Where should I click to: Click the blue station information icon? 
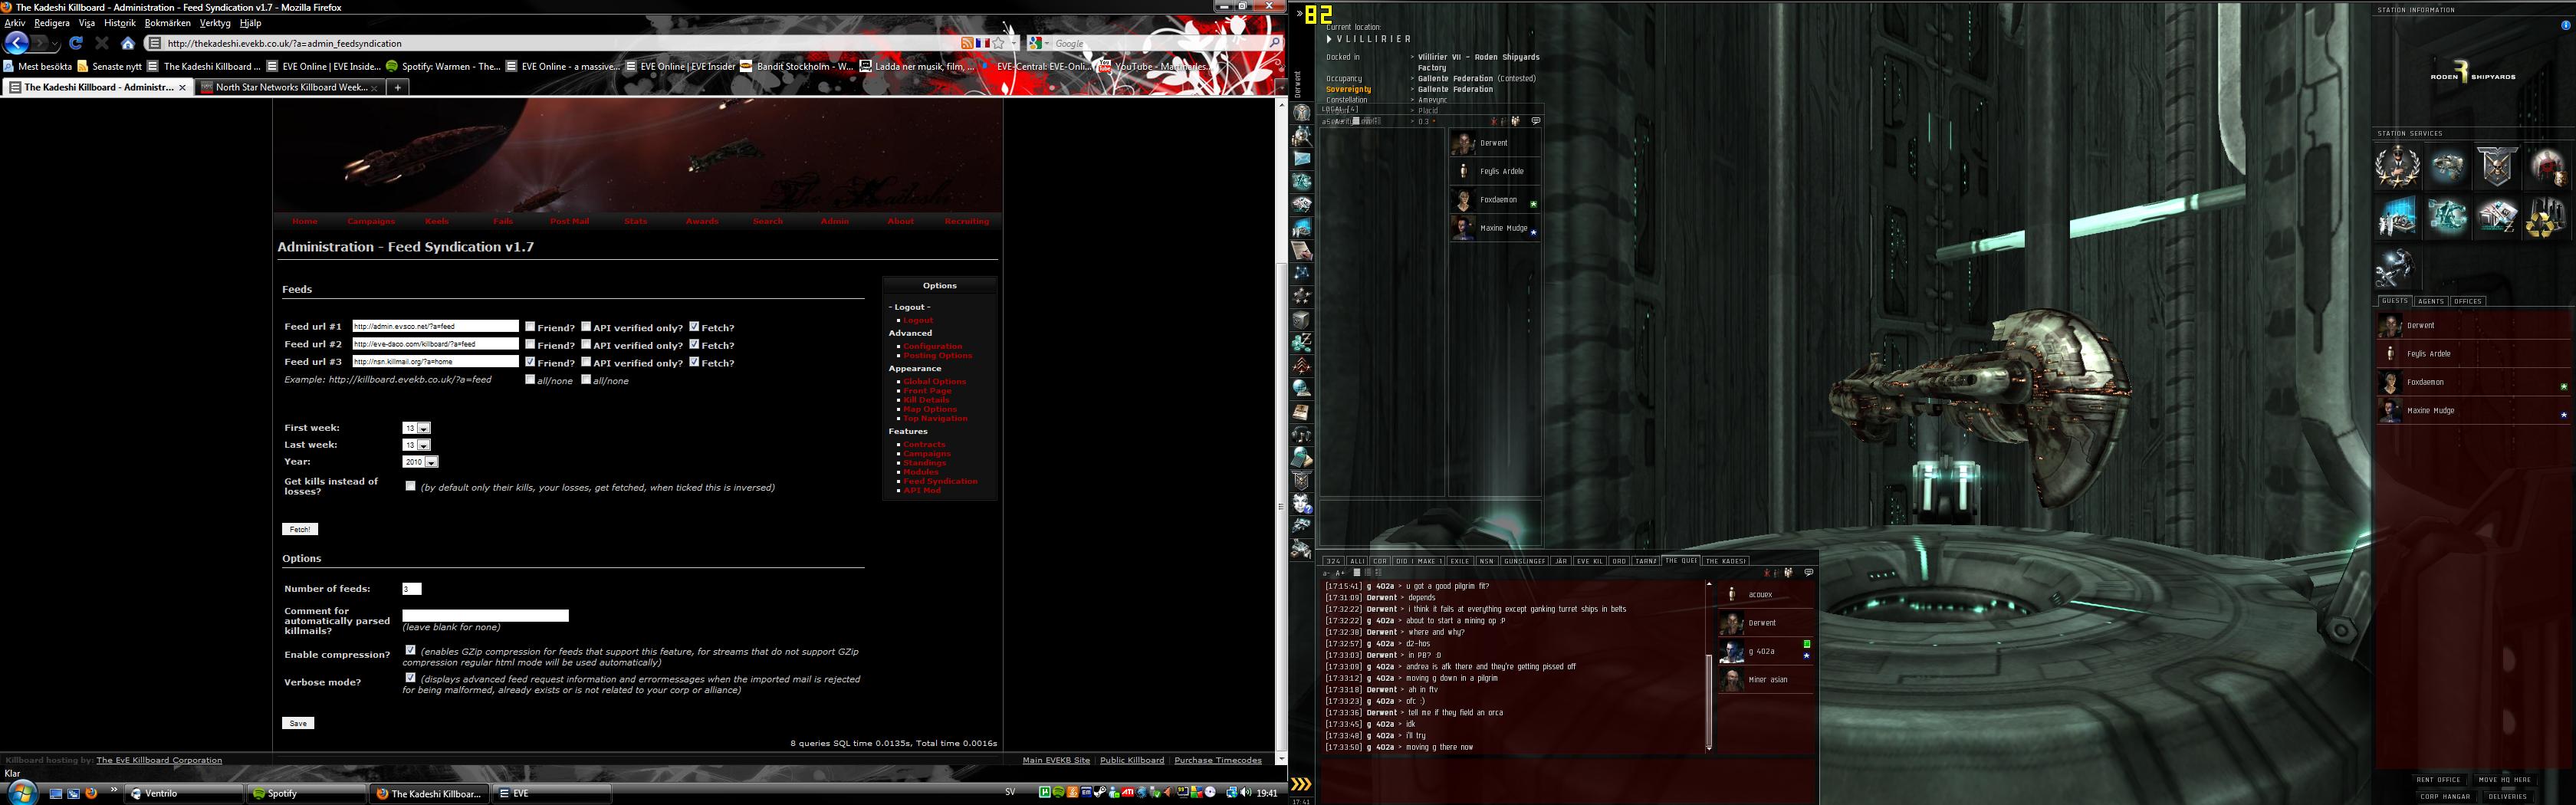pyautogui.click(x=2565, y=26)
